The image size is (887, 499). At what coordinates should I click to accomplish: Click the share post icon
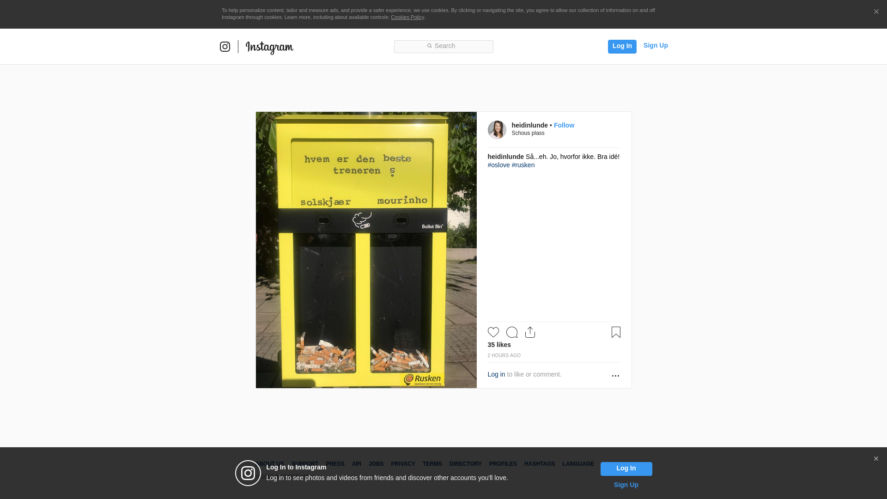point(530,332)
